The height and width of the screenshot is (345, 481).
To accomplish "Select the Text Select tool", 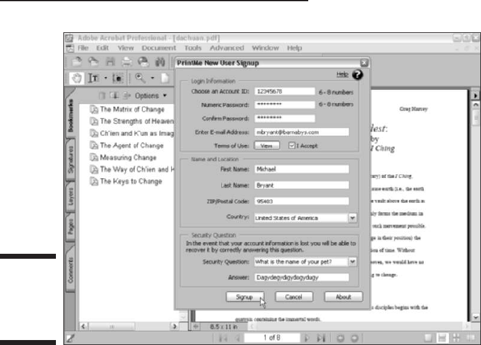I will point(93,78).
